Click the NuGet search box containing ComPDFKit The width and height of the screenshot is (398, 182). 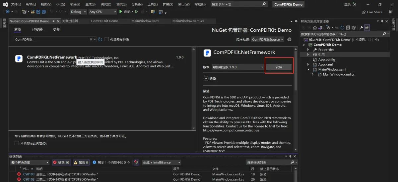pyautogui.click(x=51, y=39)
